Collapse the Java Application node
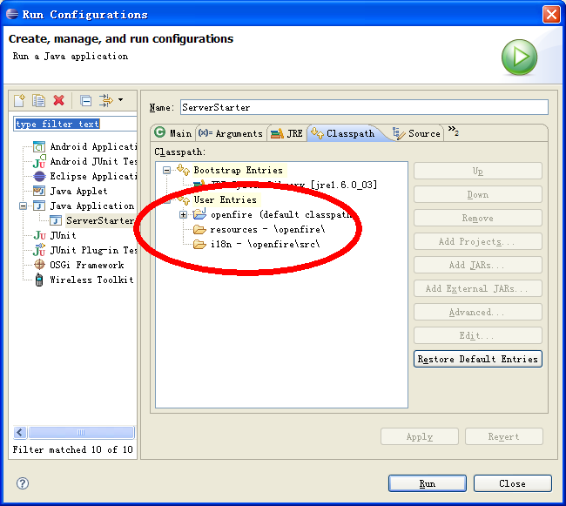 click(x=24, y=206)
